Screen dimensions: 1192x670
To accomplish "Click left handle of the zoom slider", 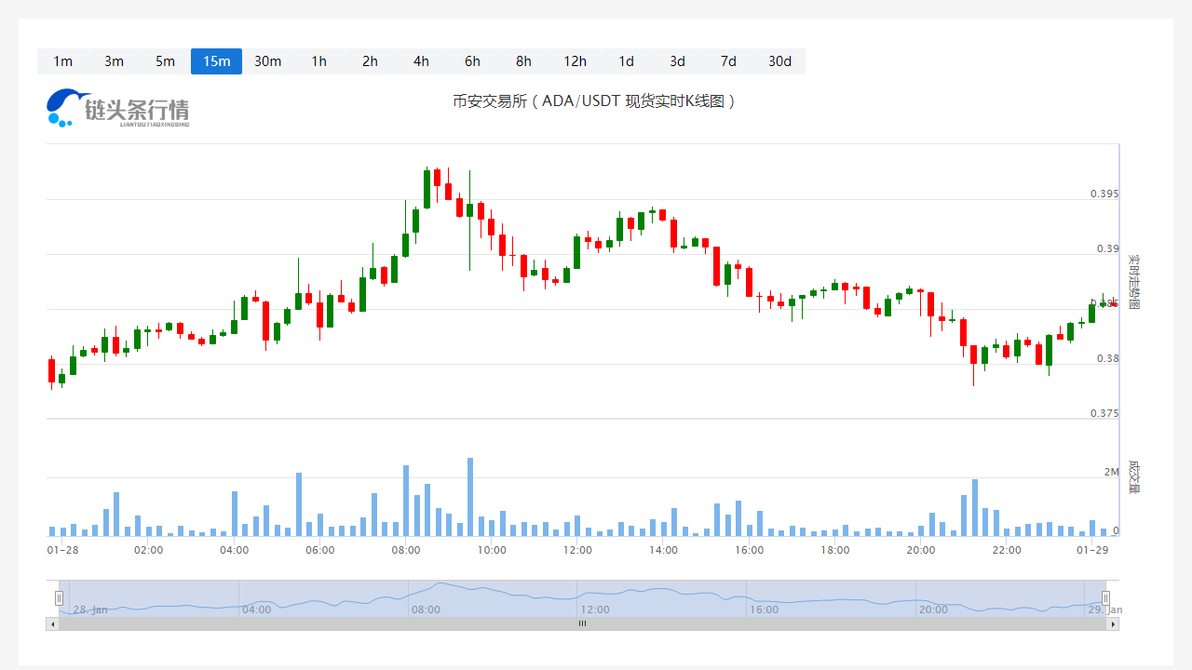I will tap(59, 598).
